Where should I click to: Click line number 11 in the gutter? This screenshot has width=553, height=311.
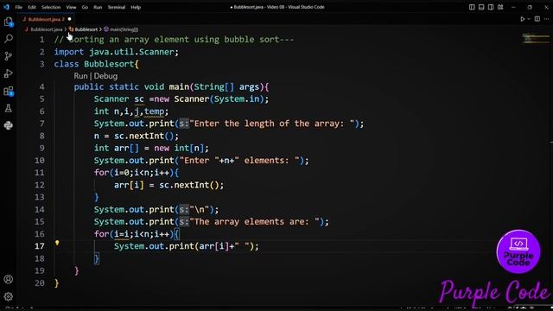pos(40,173)
